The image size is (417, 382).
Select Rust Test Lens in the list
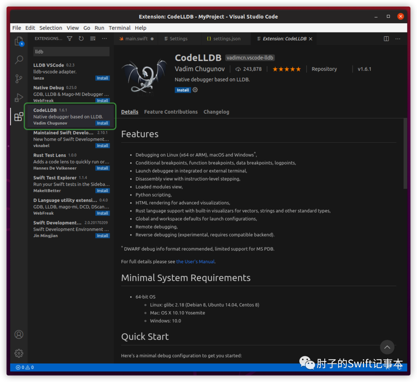71,162
